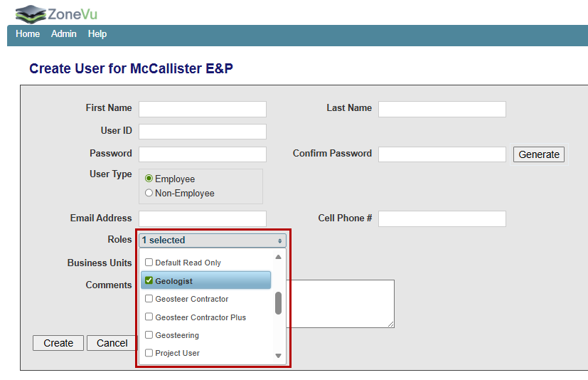Click inside the Comments text area

(x=341, y=303)
